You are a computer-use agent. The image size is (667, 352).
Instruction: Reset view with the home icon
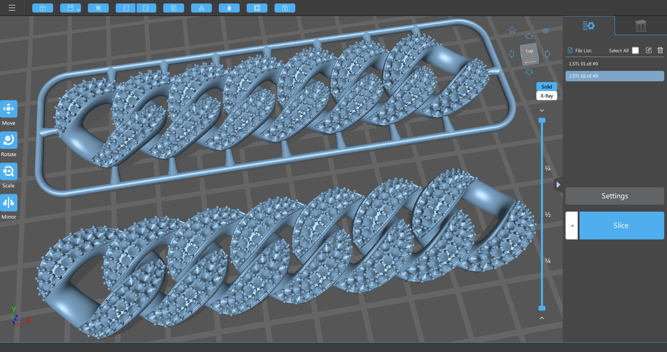click(x=512, y=30)
